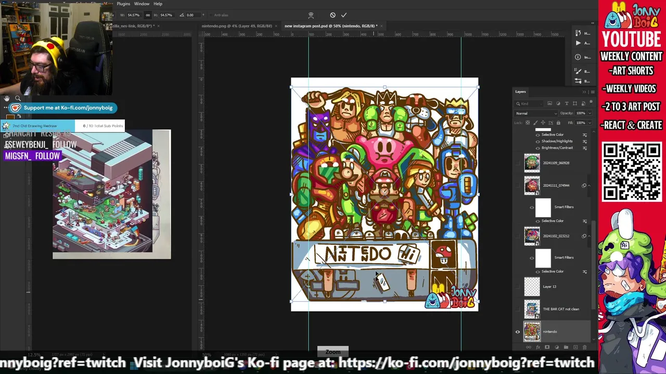Viewport: 666px width, 374px height.
Task: Filter layers by pixel layer icon
Action: [549, 103]
